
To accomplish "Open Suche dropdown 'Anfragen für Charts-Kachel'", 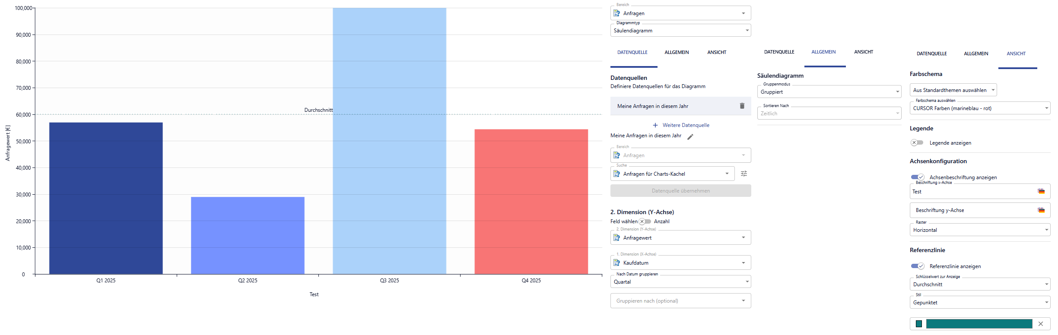I will point(672,174).
